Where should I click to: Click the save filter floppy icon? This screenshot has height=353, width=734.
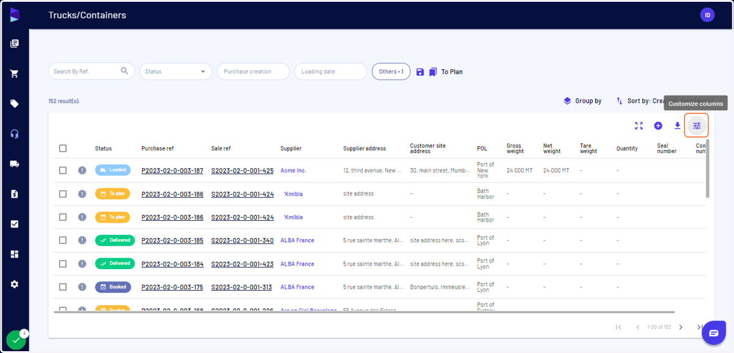(420, 72)
